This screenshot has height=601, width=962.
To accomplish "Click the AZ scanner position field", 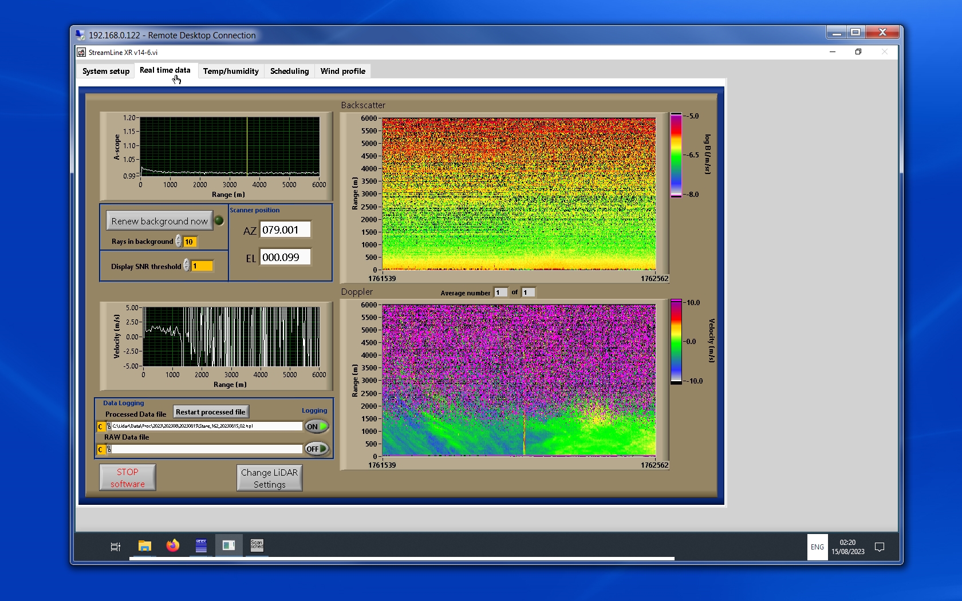I will pos(285,230).
